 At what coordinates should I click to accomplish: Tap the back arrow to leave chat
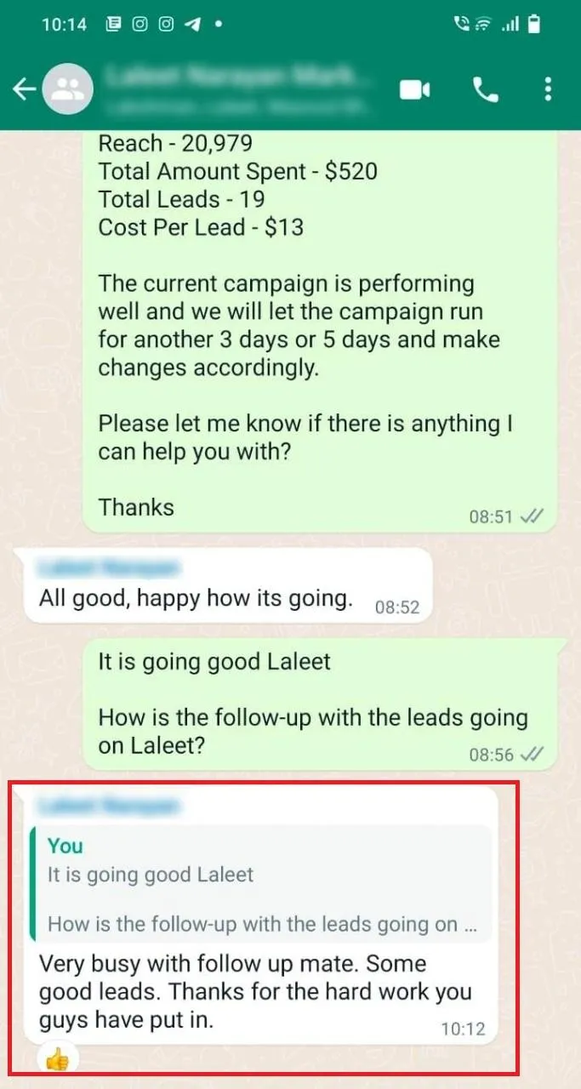(25, 88)
